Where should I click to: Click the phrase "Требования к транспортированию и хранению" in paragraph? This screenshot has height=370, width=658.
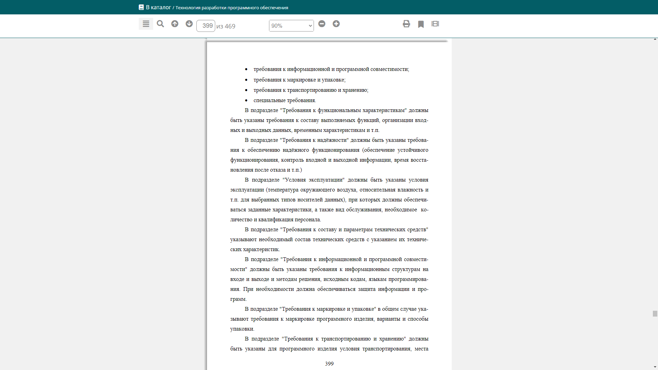click(344, 338)
